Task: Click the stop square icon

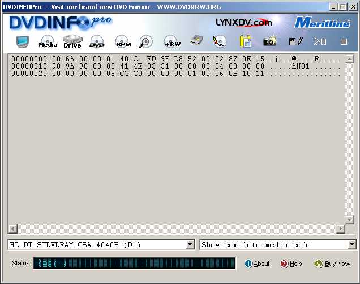Action: coord(344,41)
